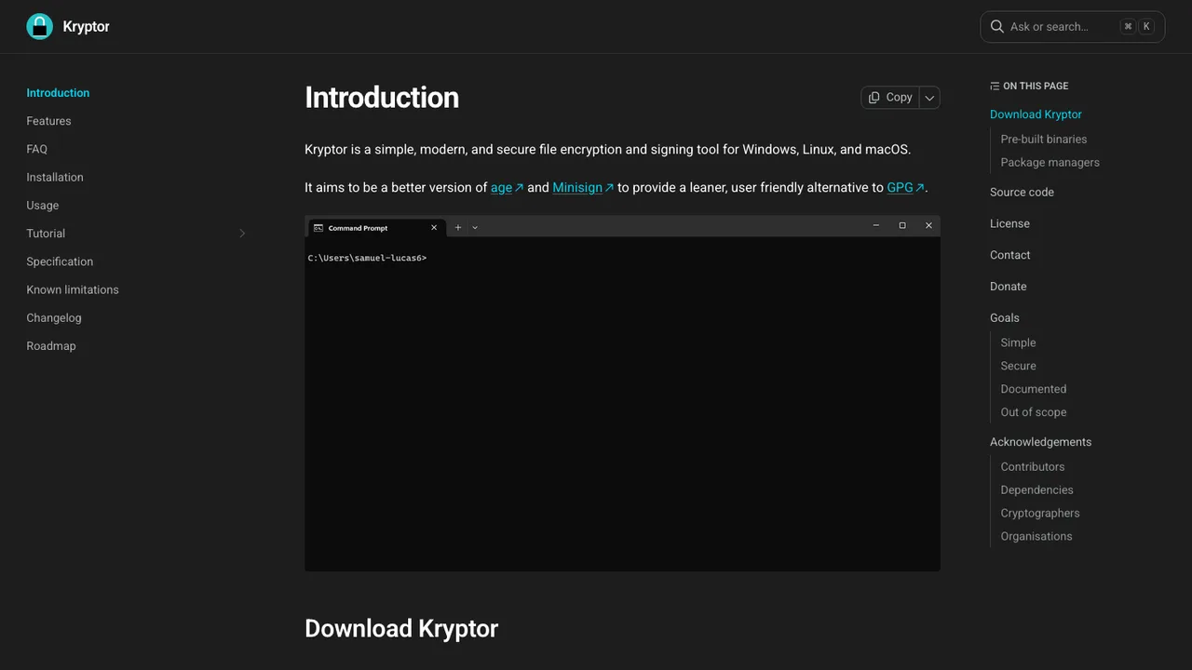This screenshot has width=1192, height=670.
Task: Click the Introduction page heading
Action: (382, 98)
